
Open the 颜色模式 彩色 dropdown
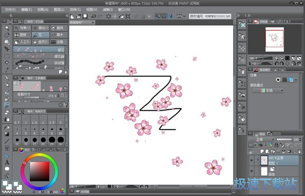[x=268, y=90]
